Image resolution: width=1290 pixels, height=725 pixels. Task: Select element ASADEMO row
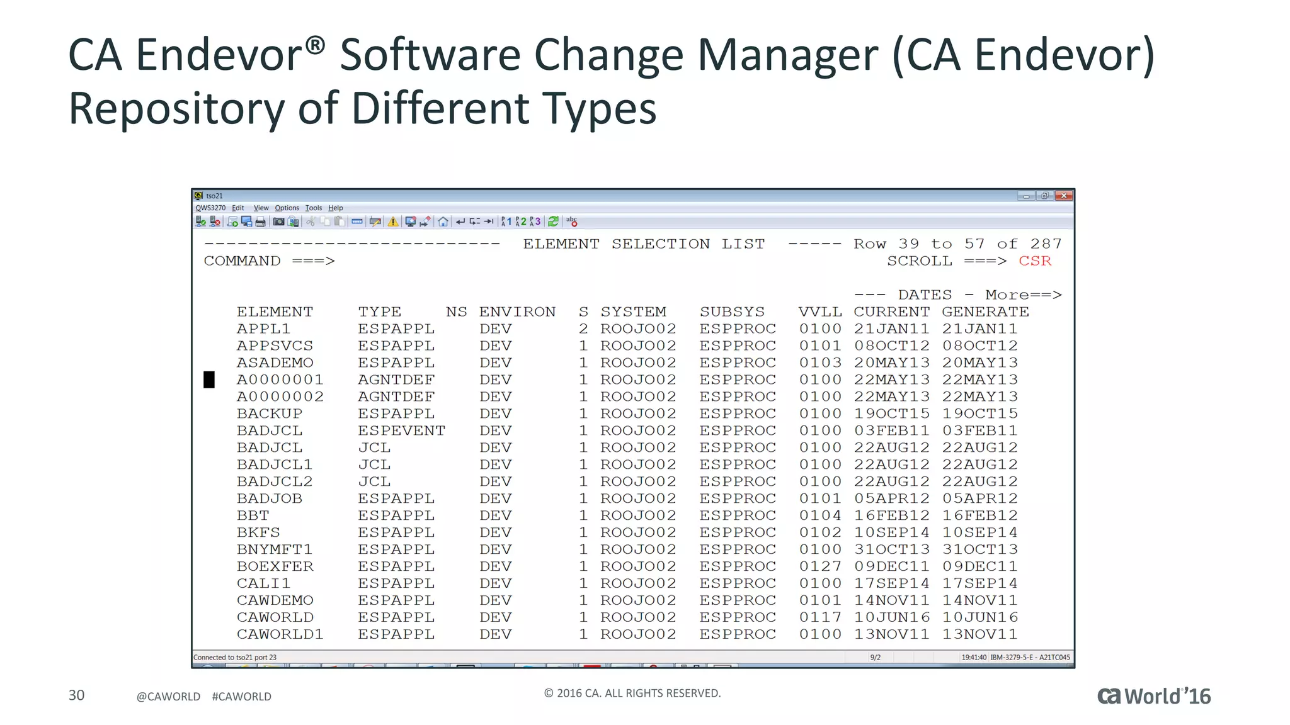(627, 363)
